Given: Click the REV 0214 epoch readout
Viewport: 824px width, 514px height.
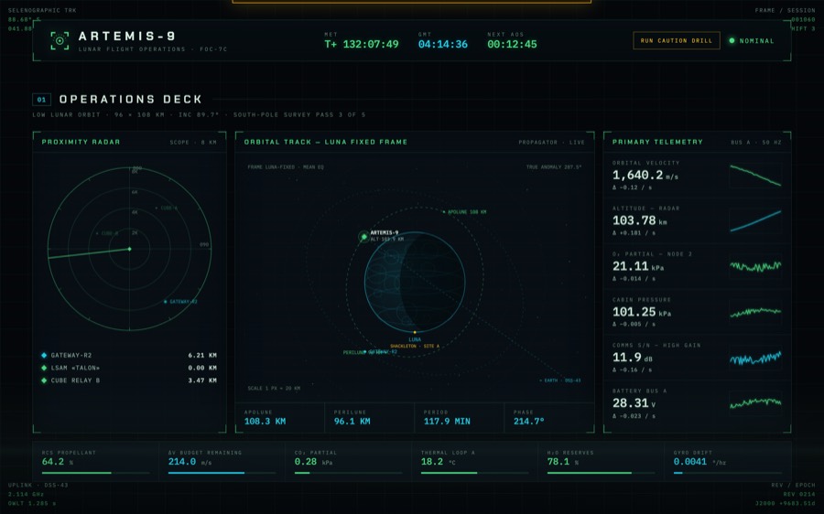Looking at the screenshot, I should pyautogui.click(x=799, y=494).
